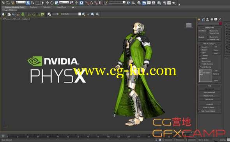Click the Unhide All button

pos(209,104)
